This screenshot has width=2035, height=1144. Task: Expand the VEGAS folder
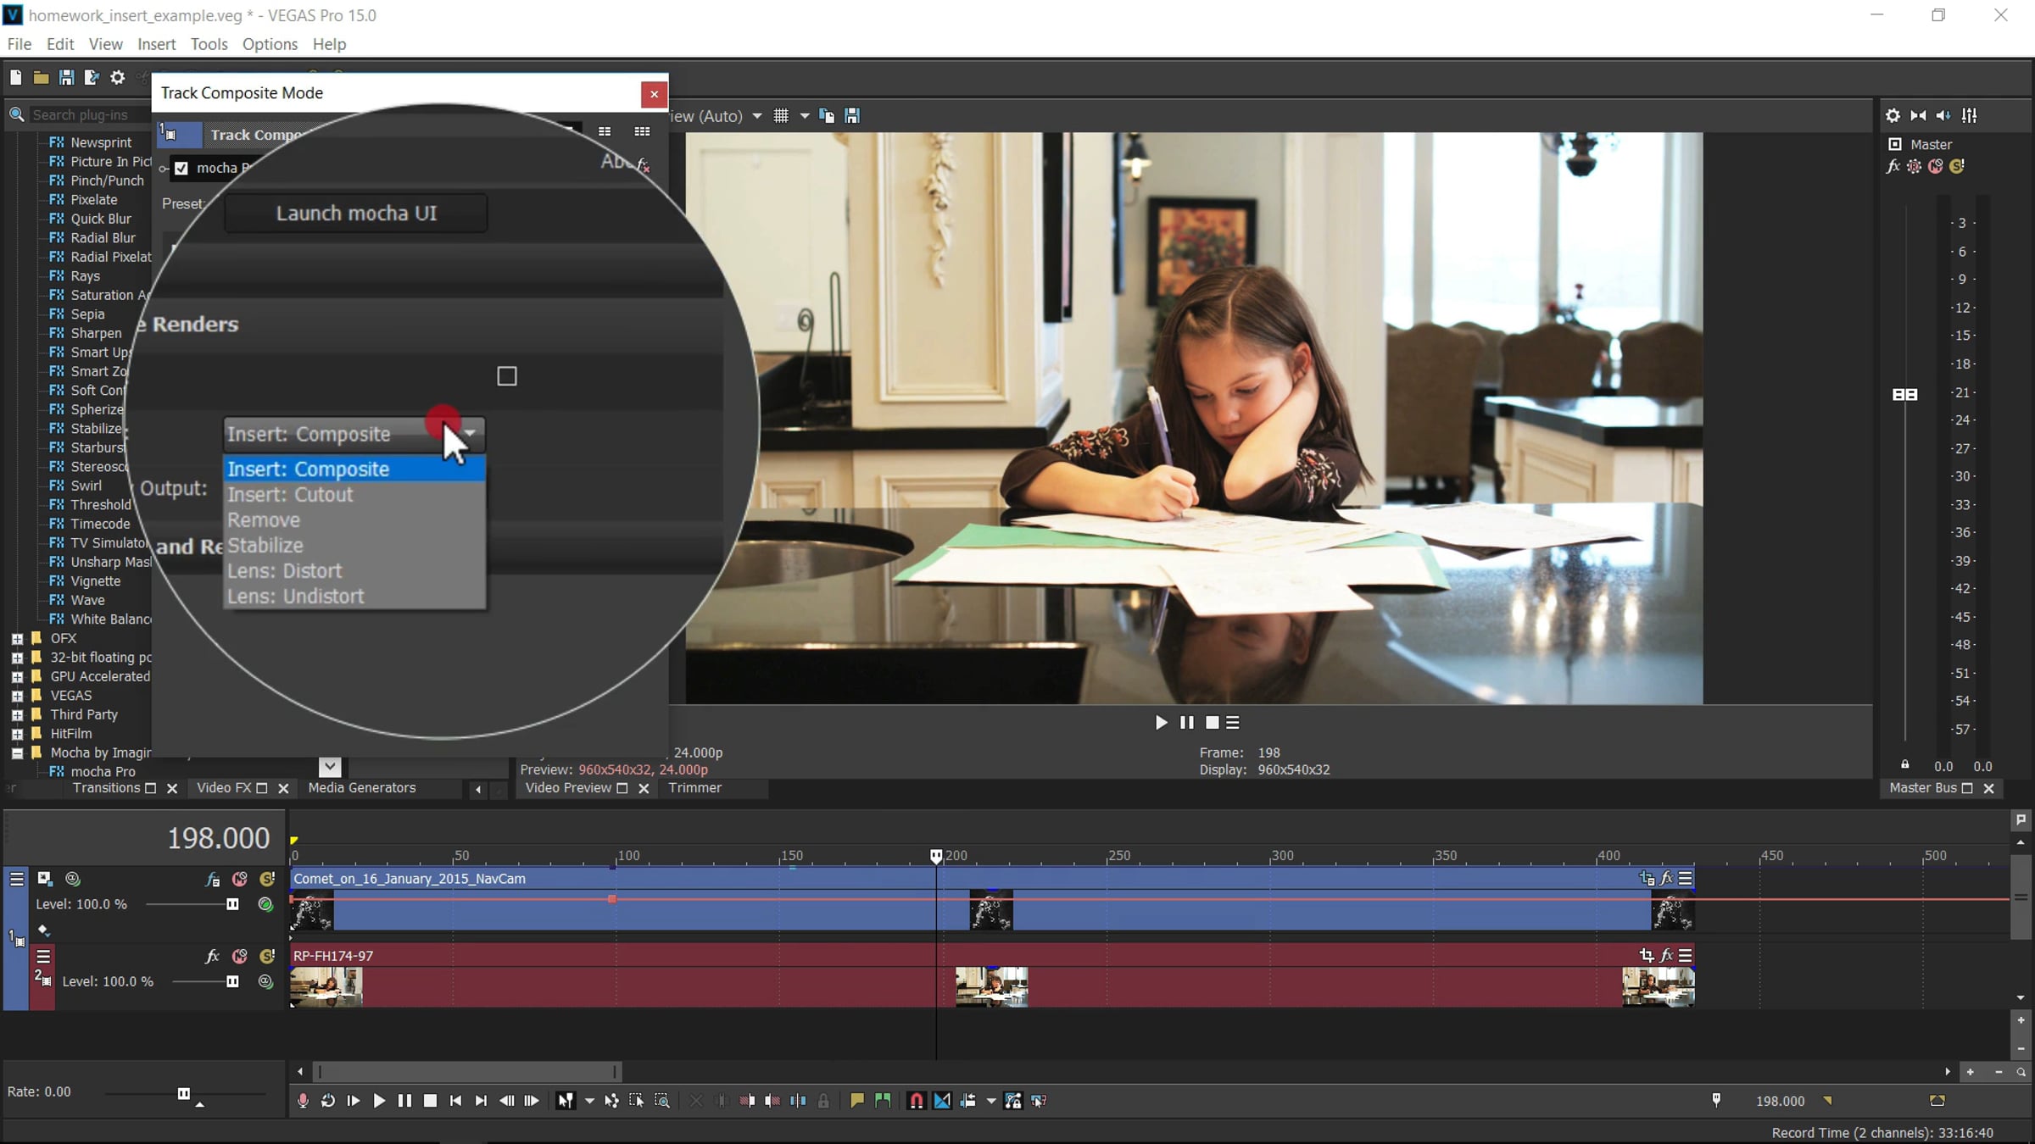17,696
